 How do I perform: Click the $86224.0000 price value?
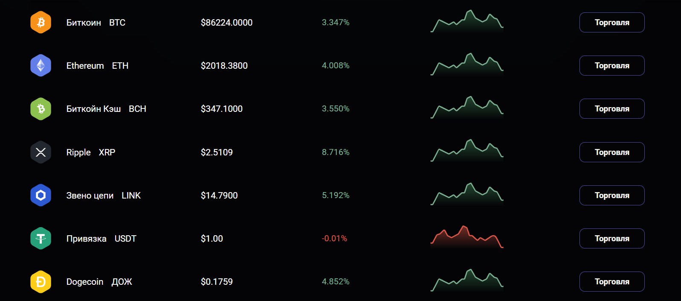[x=227, y=23]
